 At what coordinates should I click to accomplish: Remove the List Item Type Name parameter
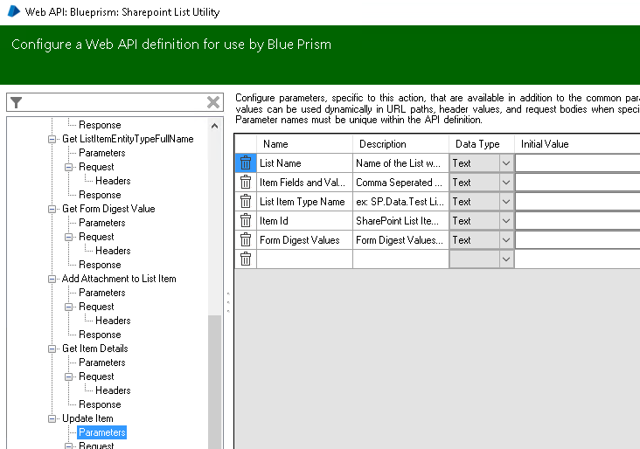pyautogui.click(x=246, y=201)
